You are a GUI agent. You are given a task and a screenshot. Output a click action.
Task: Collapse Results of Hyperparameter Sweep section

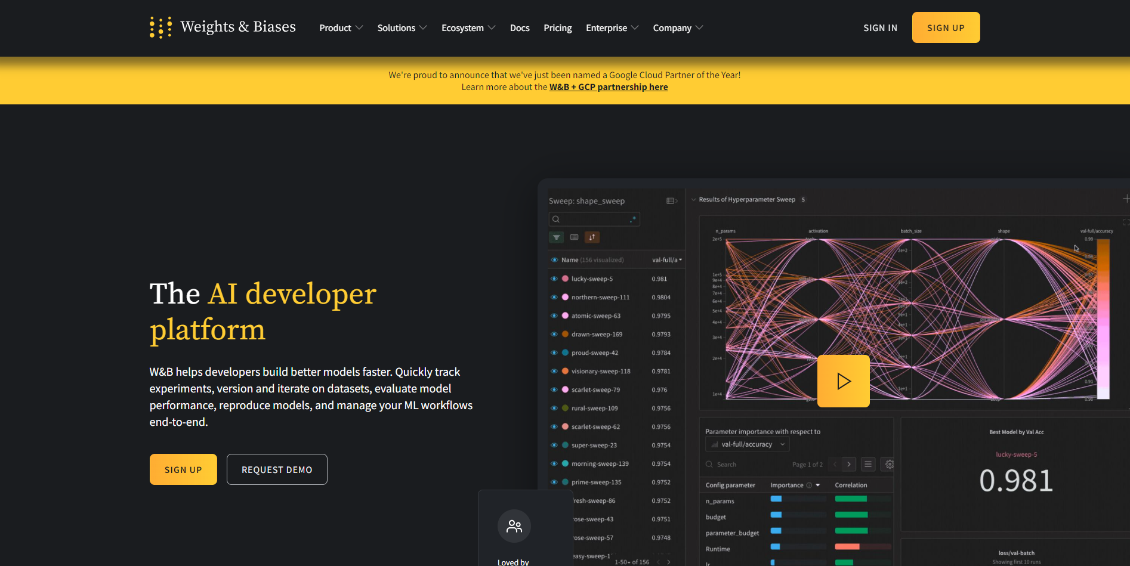(693, 200)
